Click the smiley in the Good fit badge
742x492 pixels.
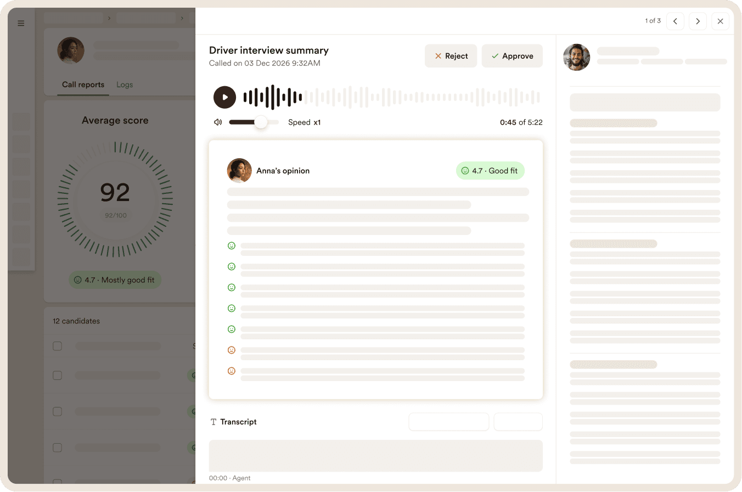coord(465,171)
